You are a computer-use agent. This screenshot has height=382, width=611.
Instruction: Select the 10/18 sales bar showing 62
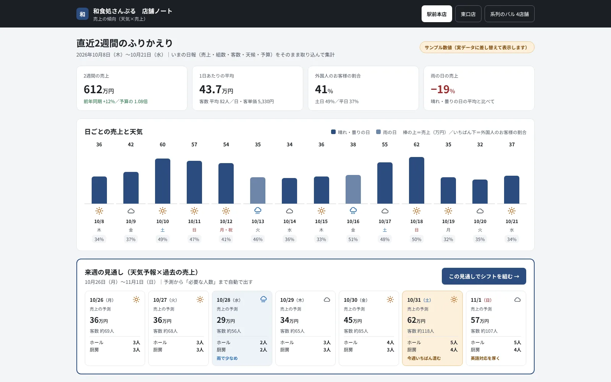[x=417, y=180]
